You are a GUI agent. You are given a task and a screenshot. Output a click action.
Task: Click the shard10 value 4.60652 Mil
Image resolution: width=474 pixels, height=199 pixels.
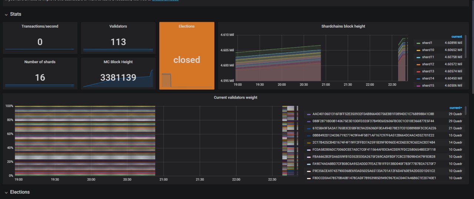(x=454, y=50)
